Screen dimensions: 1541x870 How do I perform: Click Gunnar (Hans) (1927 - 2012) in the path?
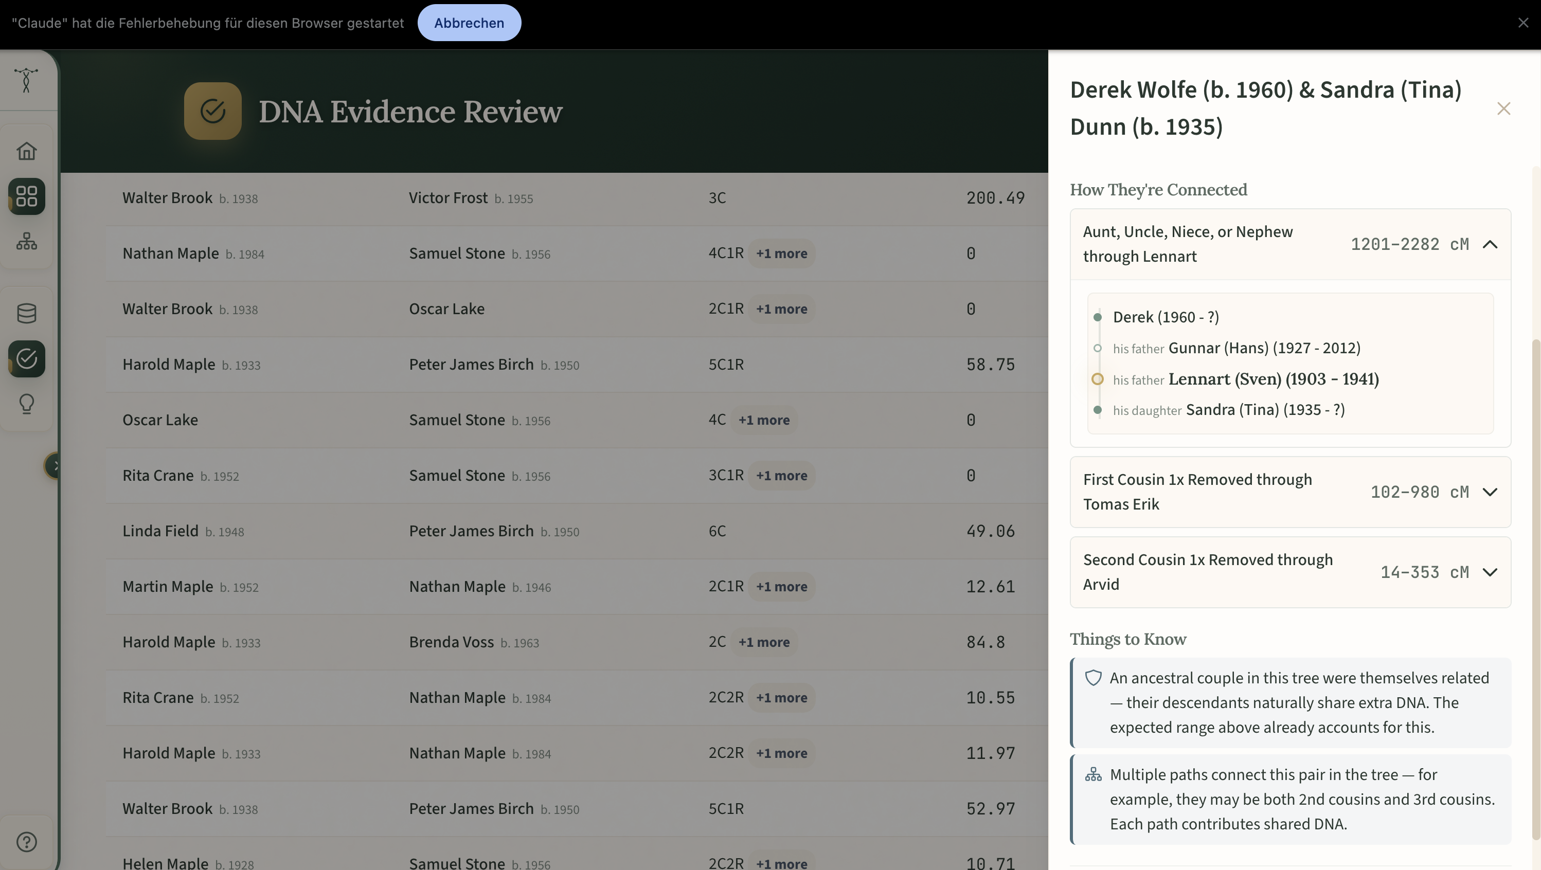point(1264,348)
